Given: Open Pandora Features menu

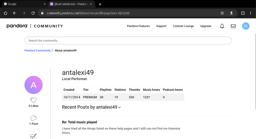Looking at the screenshot, I should point(138,26).
